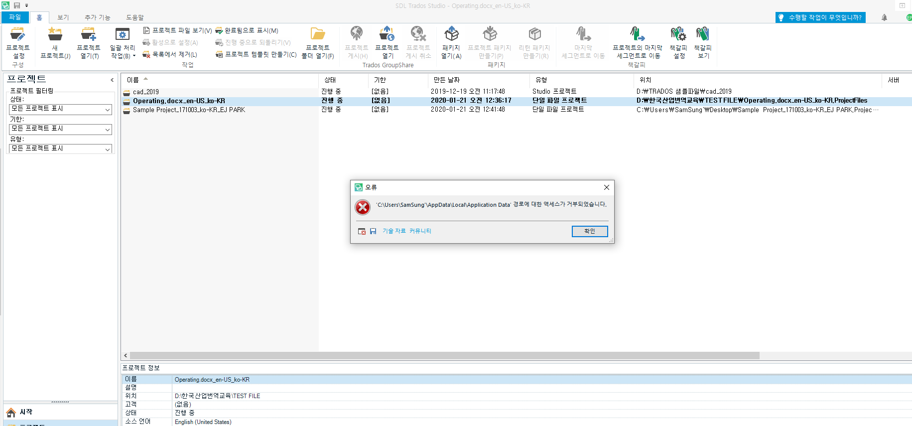Click 시작 home icon in sidebar
This screenshot has width=912, height=426.
(11, 413)
